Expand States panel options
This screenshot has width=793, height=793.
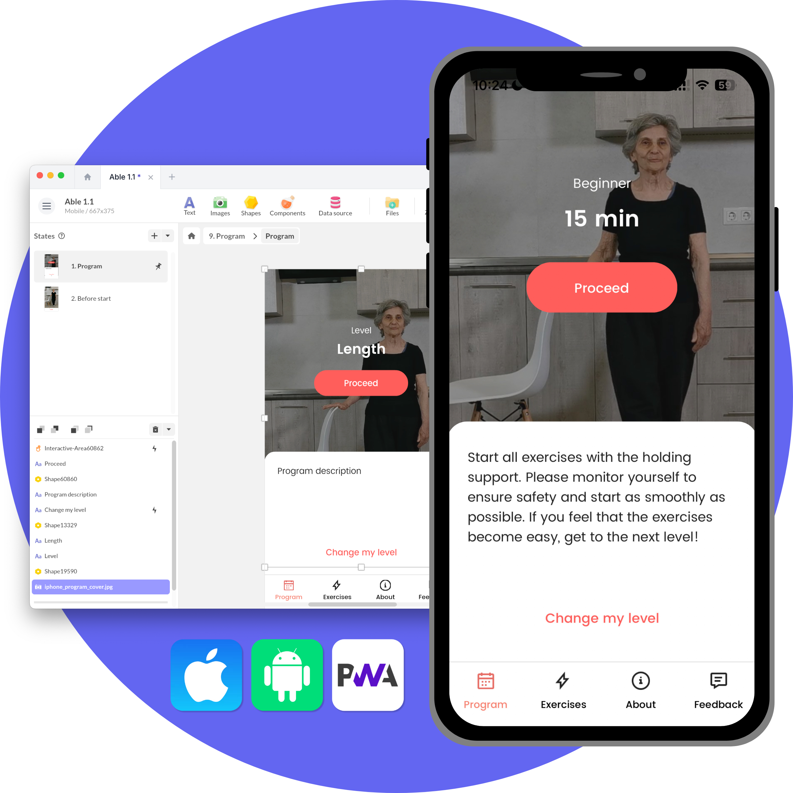click(x=166, y=236)
